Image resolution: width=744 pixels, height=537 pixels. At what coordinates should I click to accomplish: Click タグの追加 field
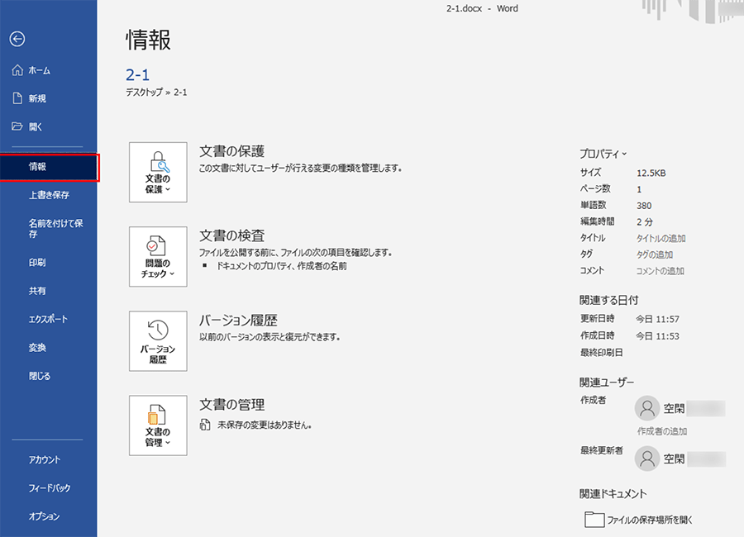click(x=654, y=254)
